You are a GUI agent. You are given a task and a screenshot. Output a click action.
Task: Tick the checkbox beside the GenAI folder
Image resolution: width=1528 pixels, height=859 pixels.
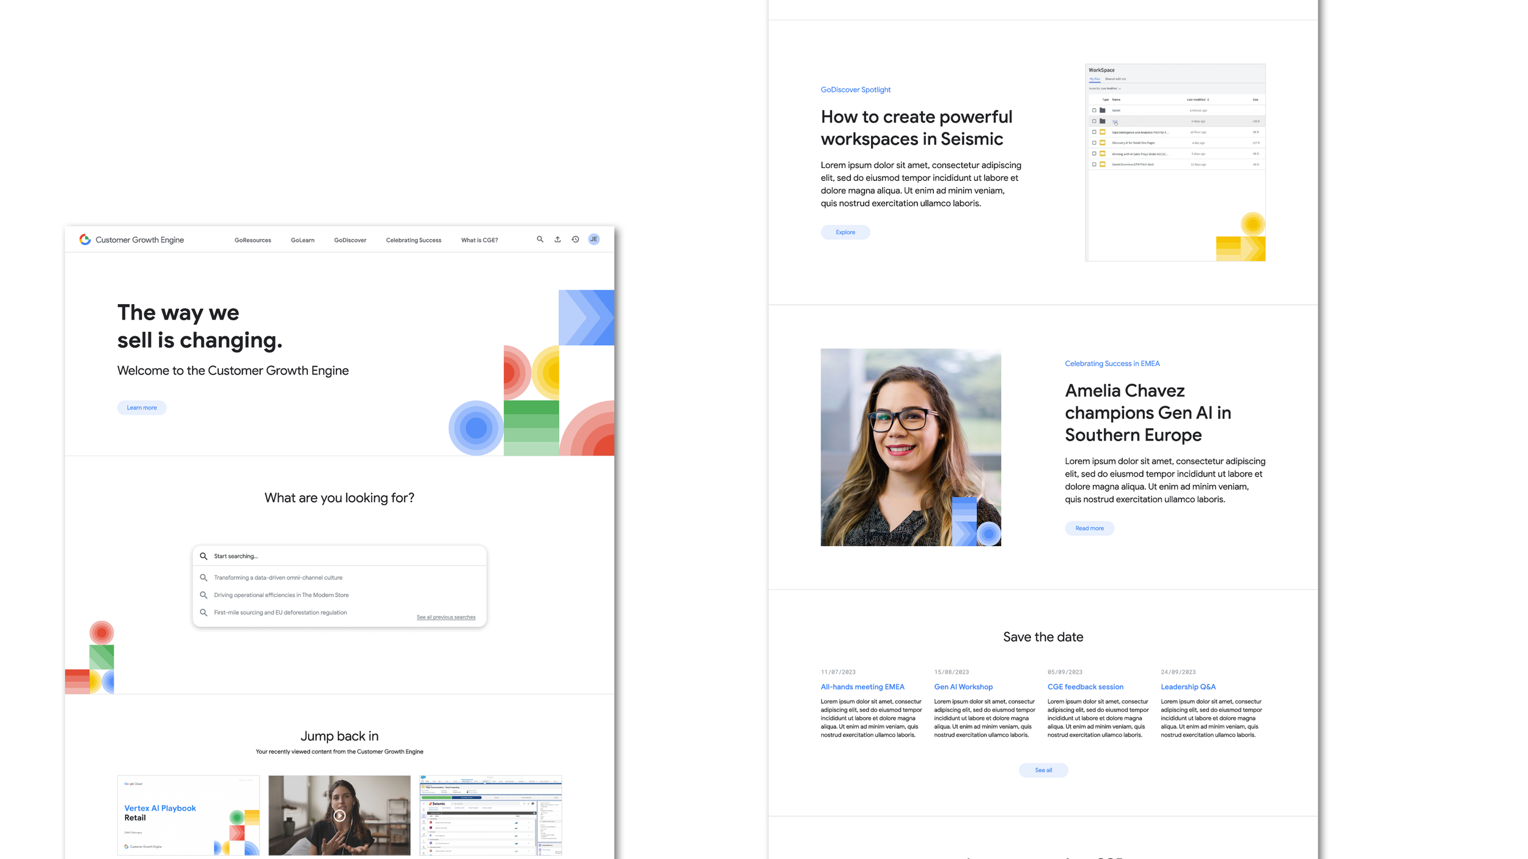point(1094,111)
